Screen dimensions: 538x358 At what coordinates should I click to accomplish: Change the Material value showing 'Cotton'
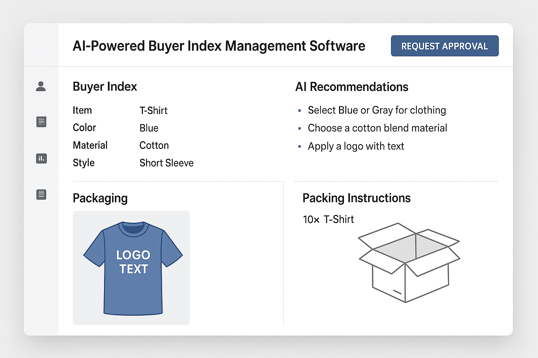[154, 145]
